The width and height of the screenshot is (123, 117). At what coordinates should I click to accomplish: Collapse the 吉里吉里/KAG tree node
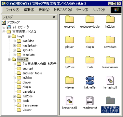click(4, 32)
